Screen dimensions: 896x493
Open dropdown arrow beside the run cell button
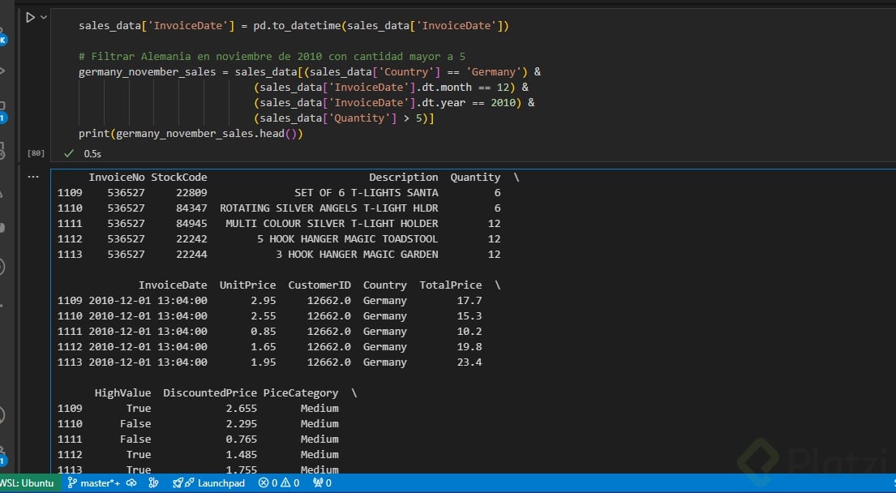[44, 17]
